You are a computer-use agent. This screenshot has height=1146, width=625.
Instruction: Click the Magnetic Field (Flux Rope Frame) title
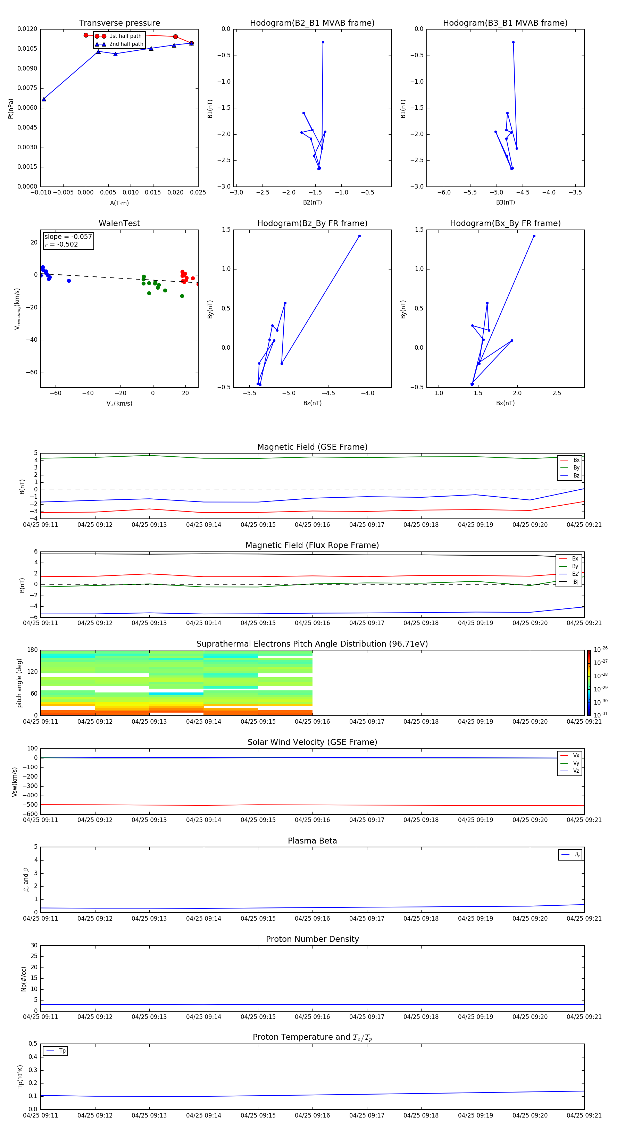point(312,546)
